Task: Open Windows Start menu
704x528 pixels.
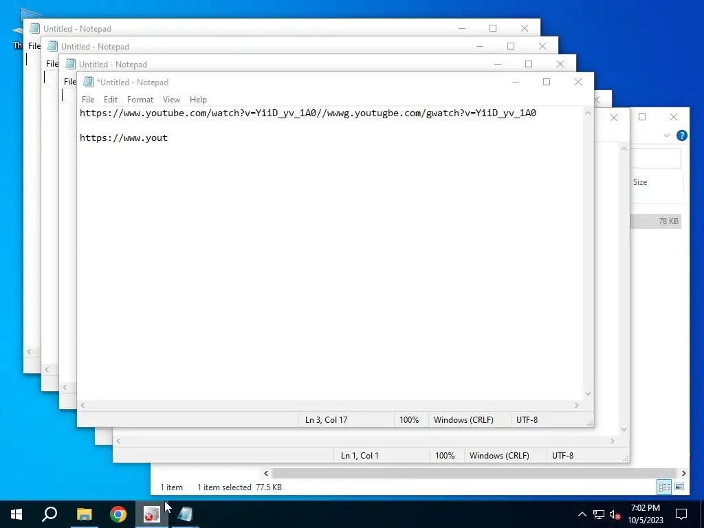Action: pos(16,514)
